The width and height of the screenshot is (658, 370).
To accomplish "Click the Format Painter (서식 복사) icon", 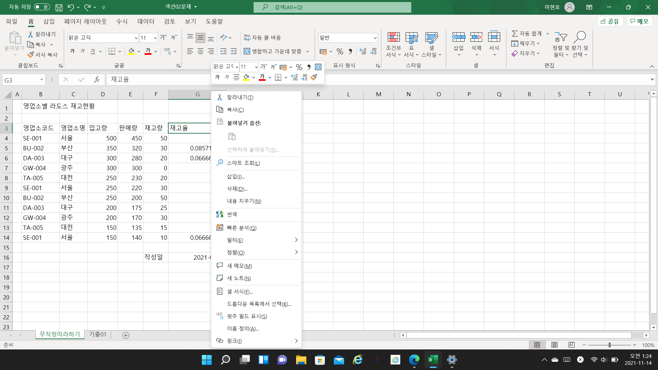I will (31, 55).
